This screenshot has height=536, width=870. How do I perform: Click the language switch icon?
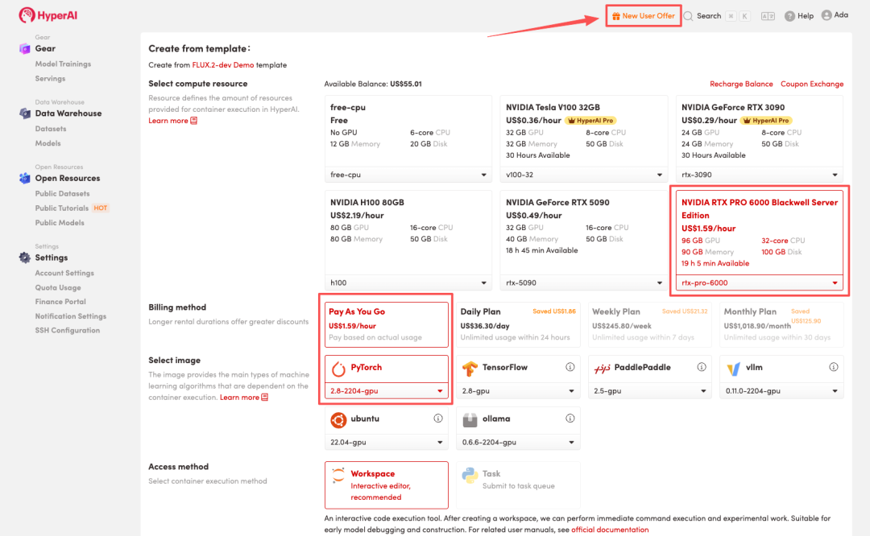768,16
